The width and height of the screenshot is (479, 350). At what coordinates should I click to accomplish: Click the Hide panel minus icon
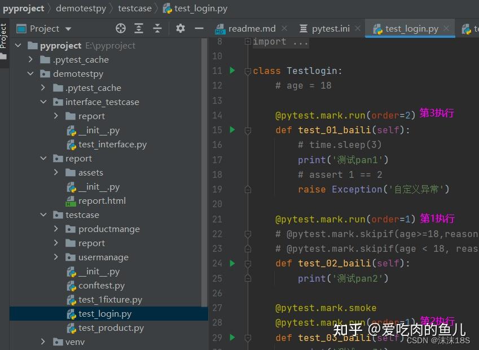200,28
